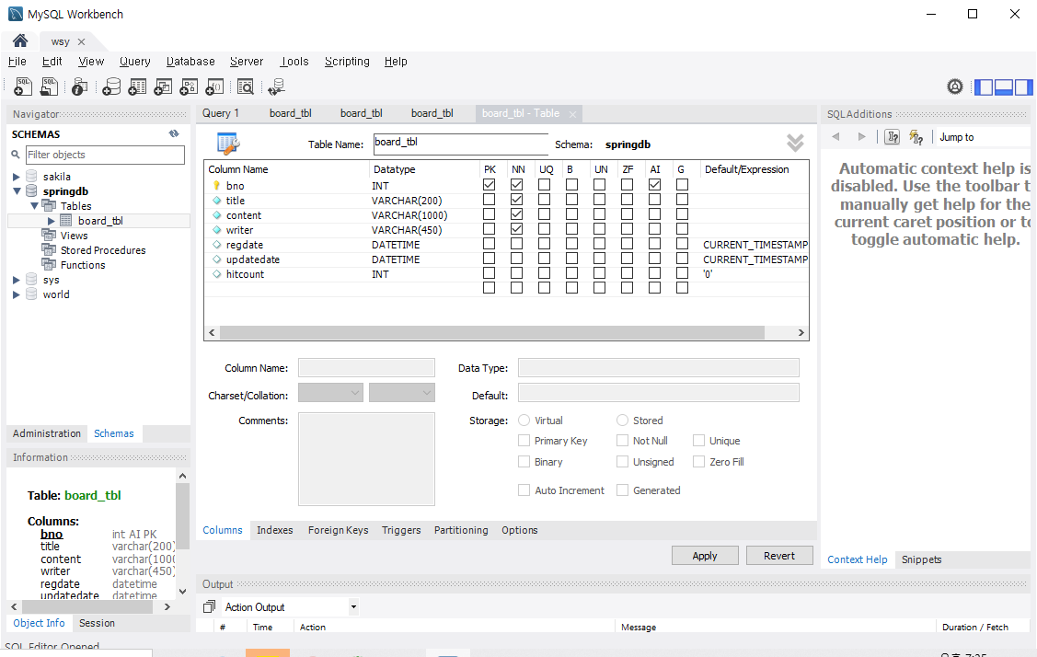Create new function toolbar icon

(x=214, y=86)
